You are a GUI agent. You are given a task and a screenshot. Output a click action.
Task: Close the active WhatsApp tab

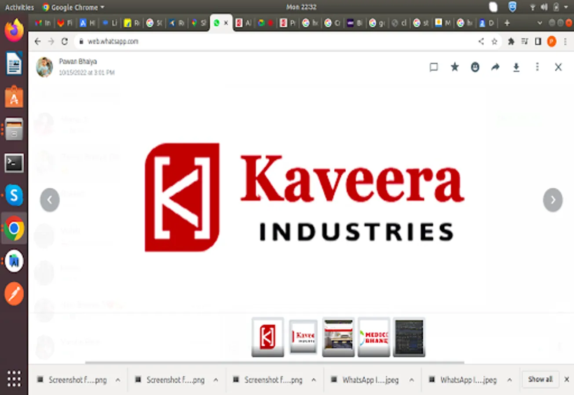click(226, 23)
